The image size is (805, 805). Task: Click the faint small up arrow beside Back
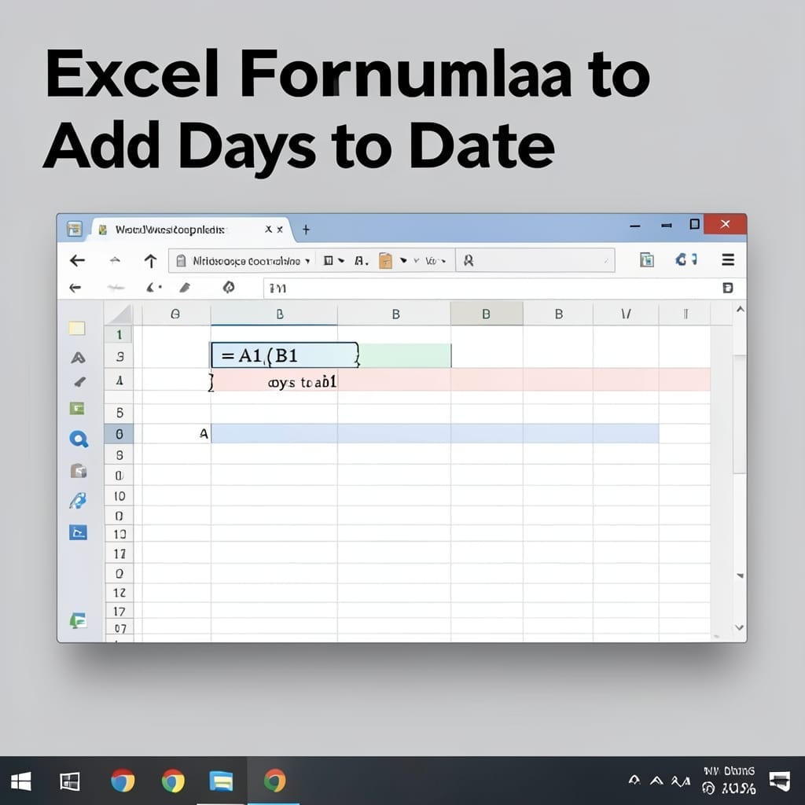tap(115, 260)
